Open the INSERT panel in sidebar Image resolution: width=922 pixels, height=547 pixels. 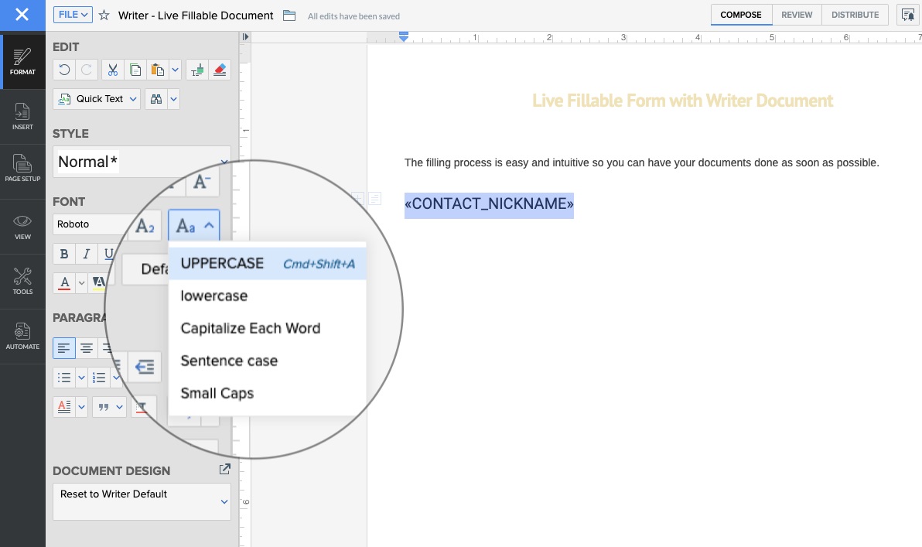coord(23,117)
